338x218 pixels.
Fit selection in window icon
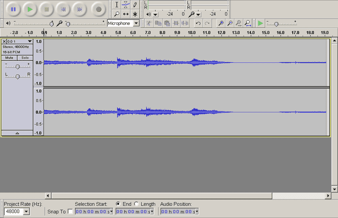pos(239,23)
